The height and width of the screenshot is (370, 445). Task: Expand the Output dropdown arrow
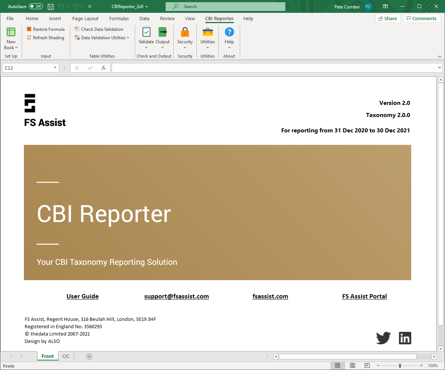(163, 48)
